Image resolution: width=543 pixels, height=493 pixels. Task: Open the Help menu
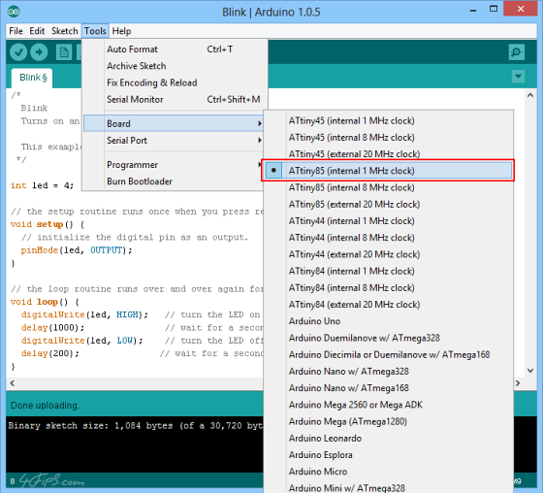(x=121, y=31)
